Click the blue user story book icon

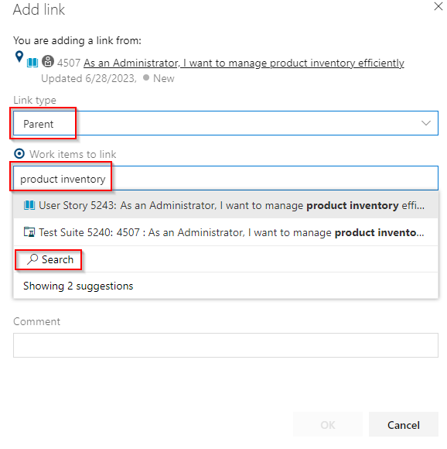tap(32, 63)
